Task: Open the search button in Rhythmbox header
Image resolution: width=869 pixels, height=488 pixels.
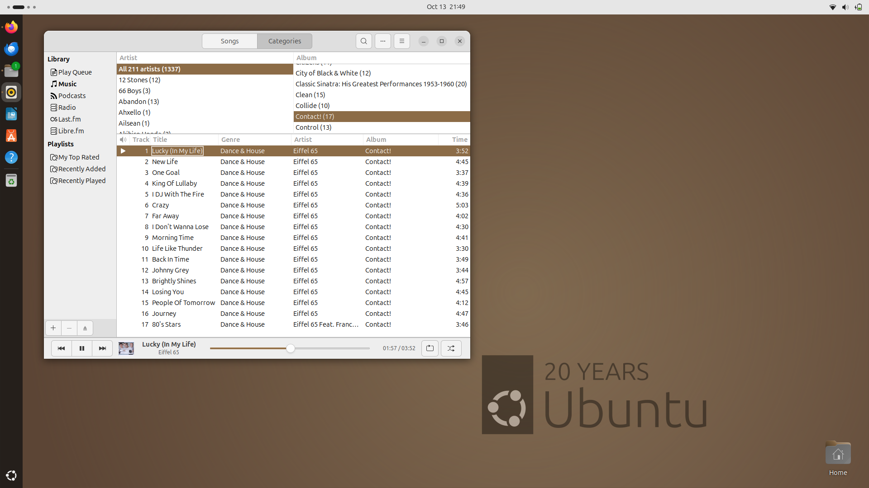Action: coord(363,41)
